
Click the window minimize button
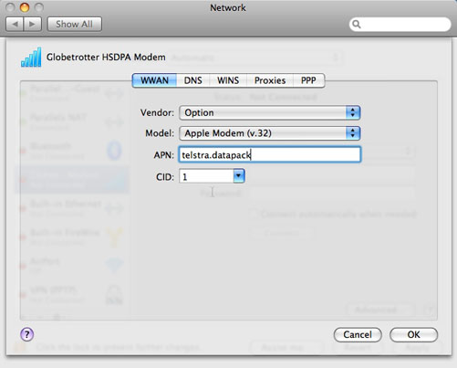pos(25,7)
